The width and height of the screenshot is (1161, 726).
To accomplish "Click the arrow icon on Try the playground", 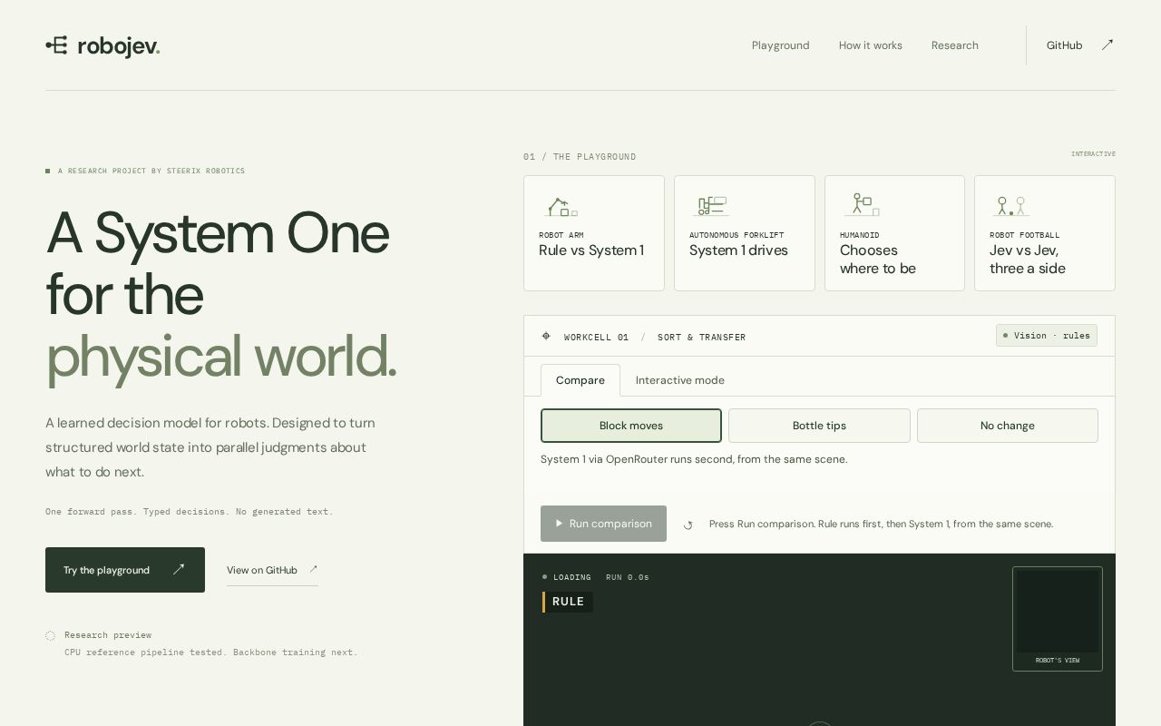I will (179, 570).
